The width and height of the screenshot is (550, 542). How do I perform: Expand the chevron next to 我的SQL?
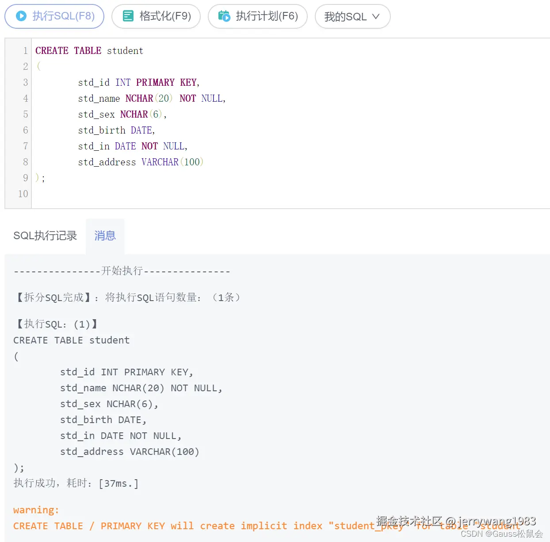coord(376,16)
